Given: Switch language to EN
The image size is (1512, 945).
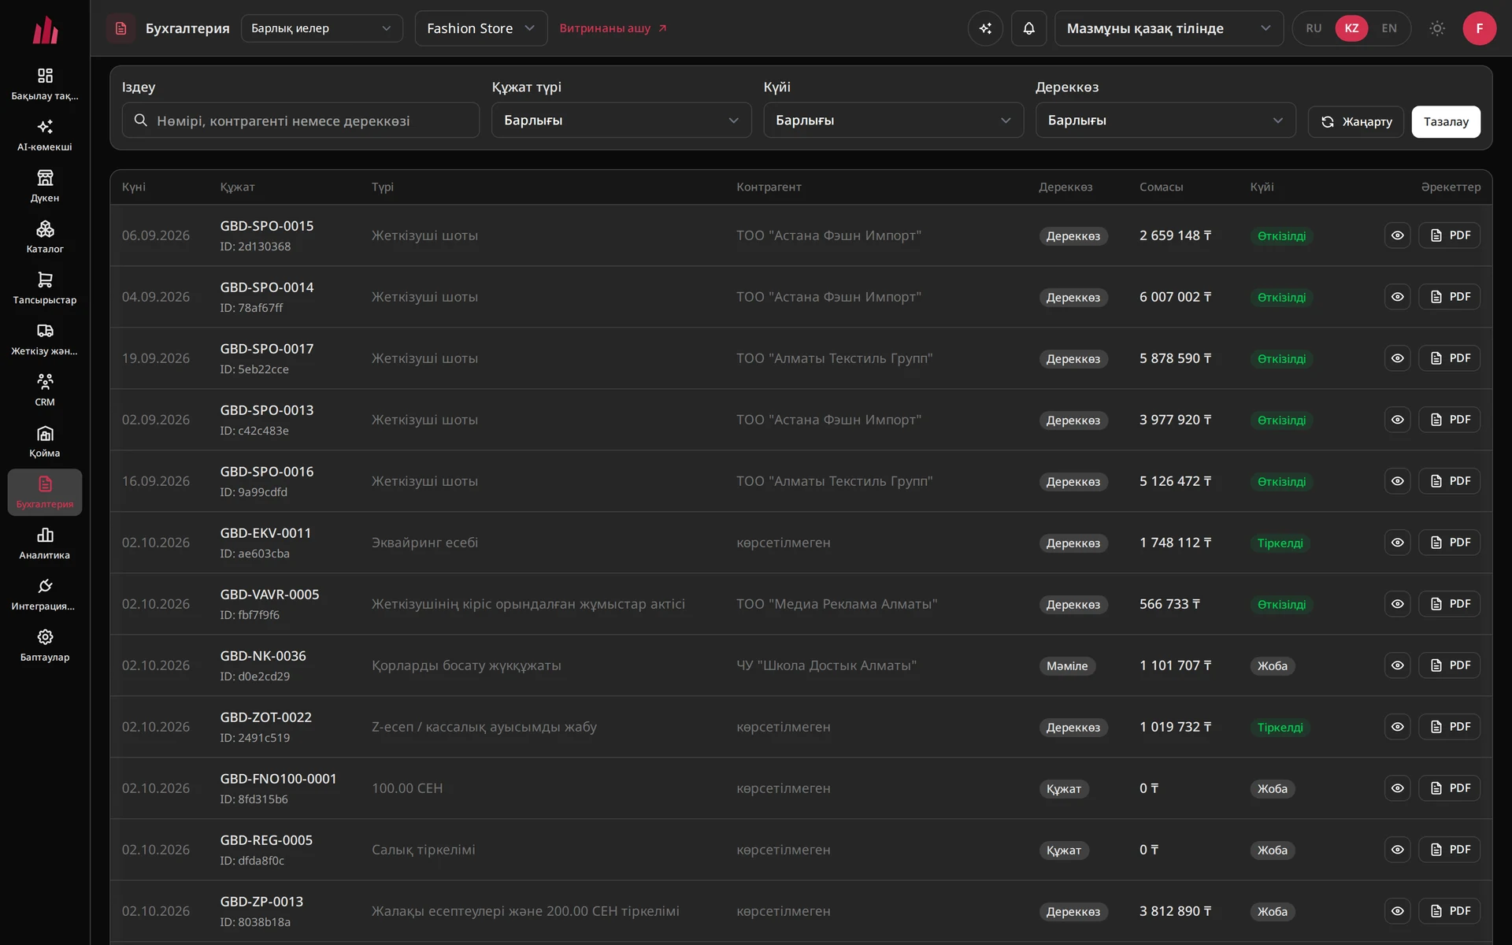Looking at the screenshot, I should click(1389, 28).
